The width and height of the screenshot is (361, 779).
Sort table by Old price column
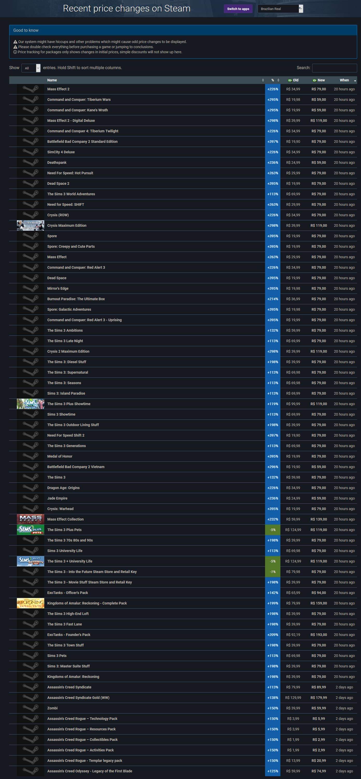(x=293, y=80)
